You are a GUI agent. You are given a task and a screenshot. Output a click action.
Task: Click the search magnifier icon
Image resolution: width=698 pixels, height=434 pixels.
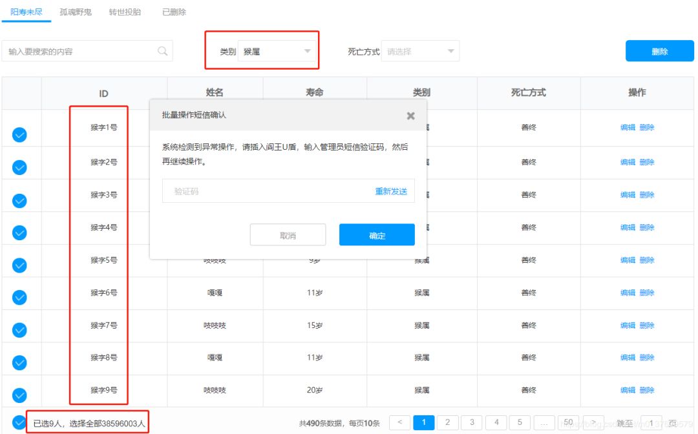[x=164, y=50]
